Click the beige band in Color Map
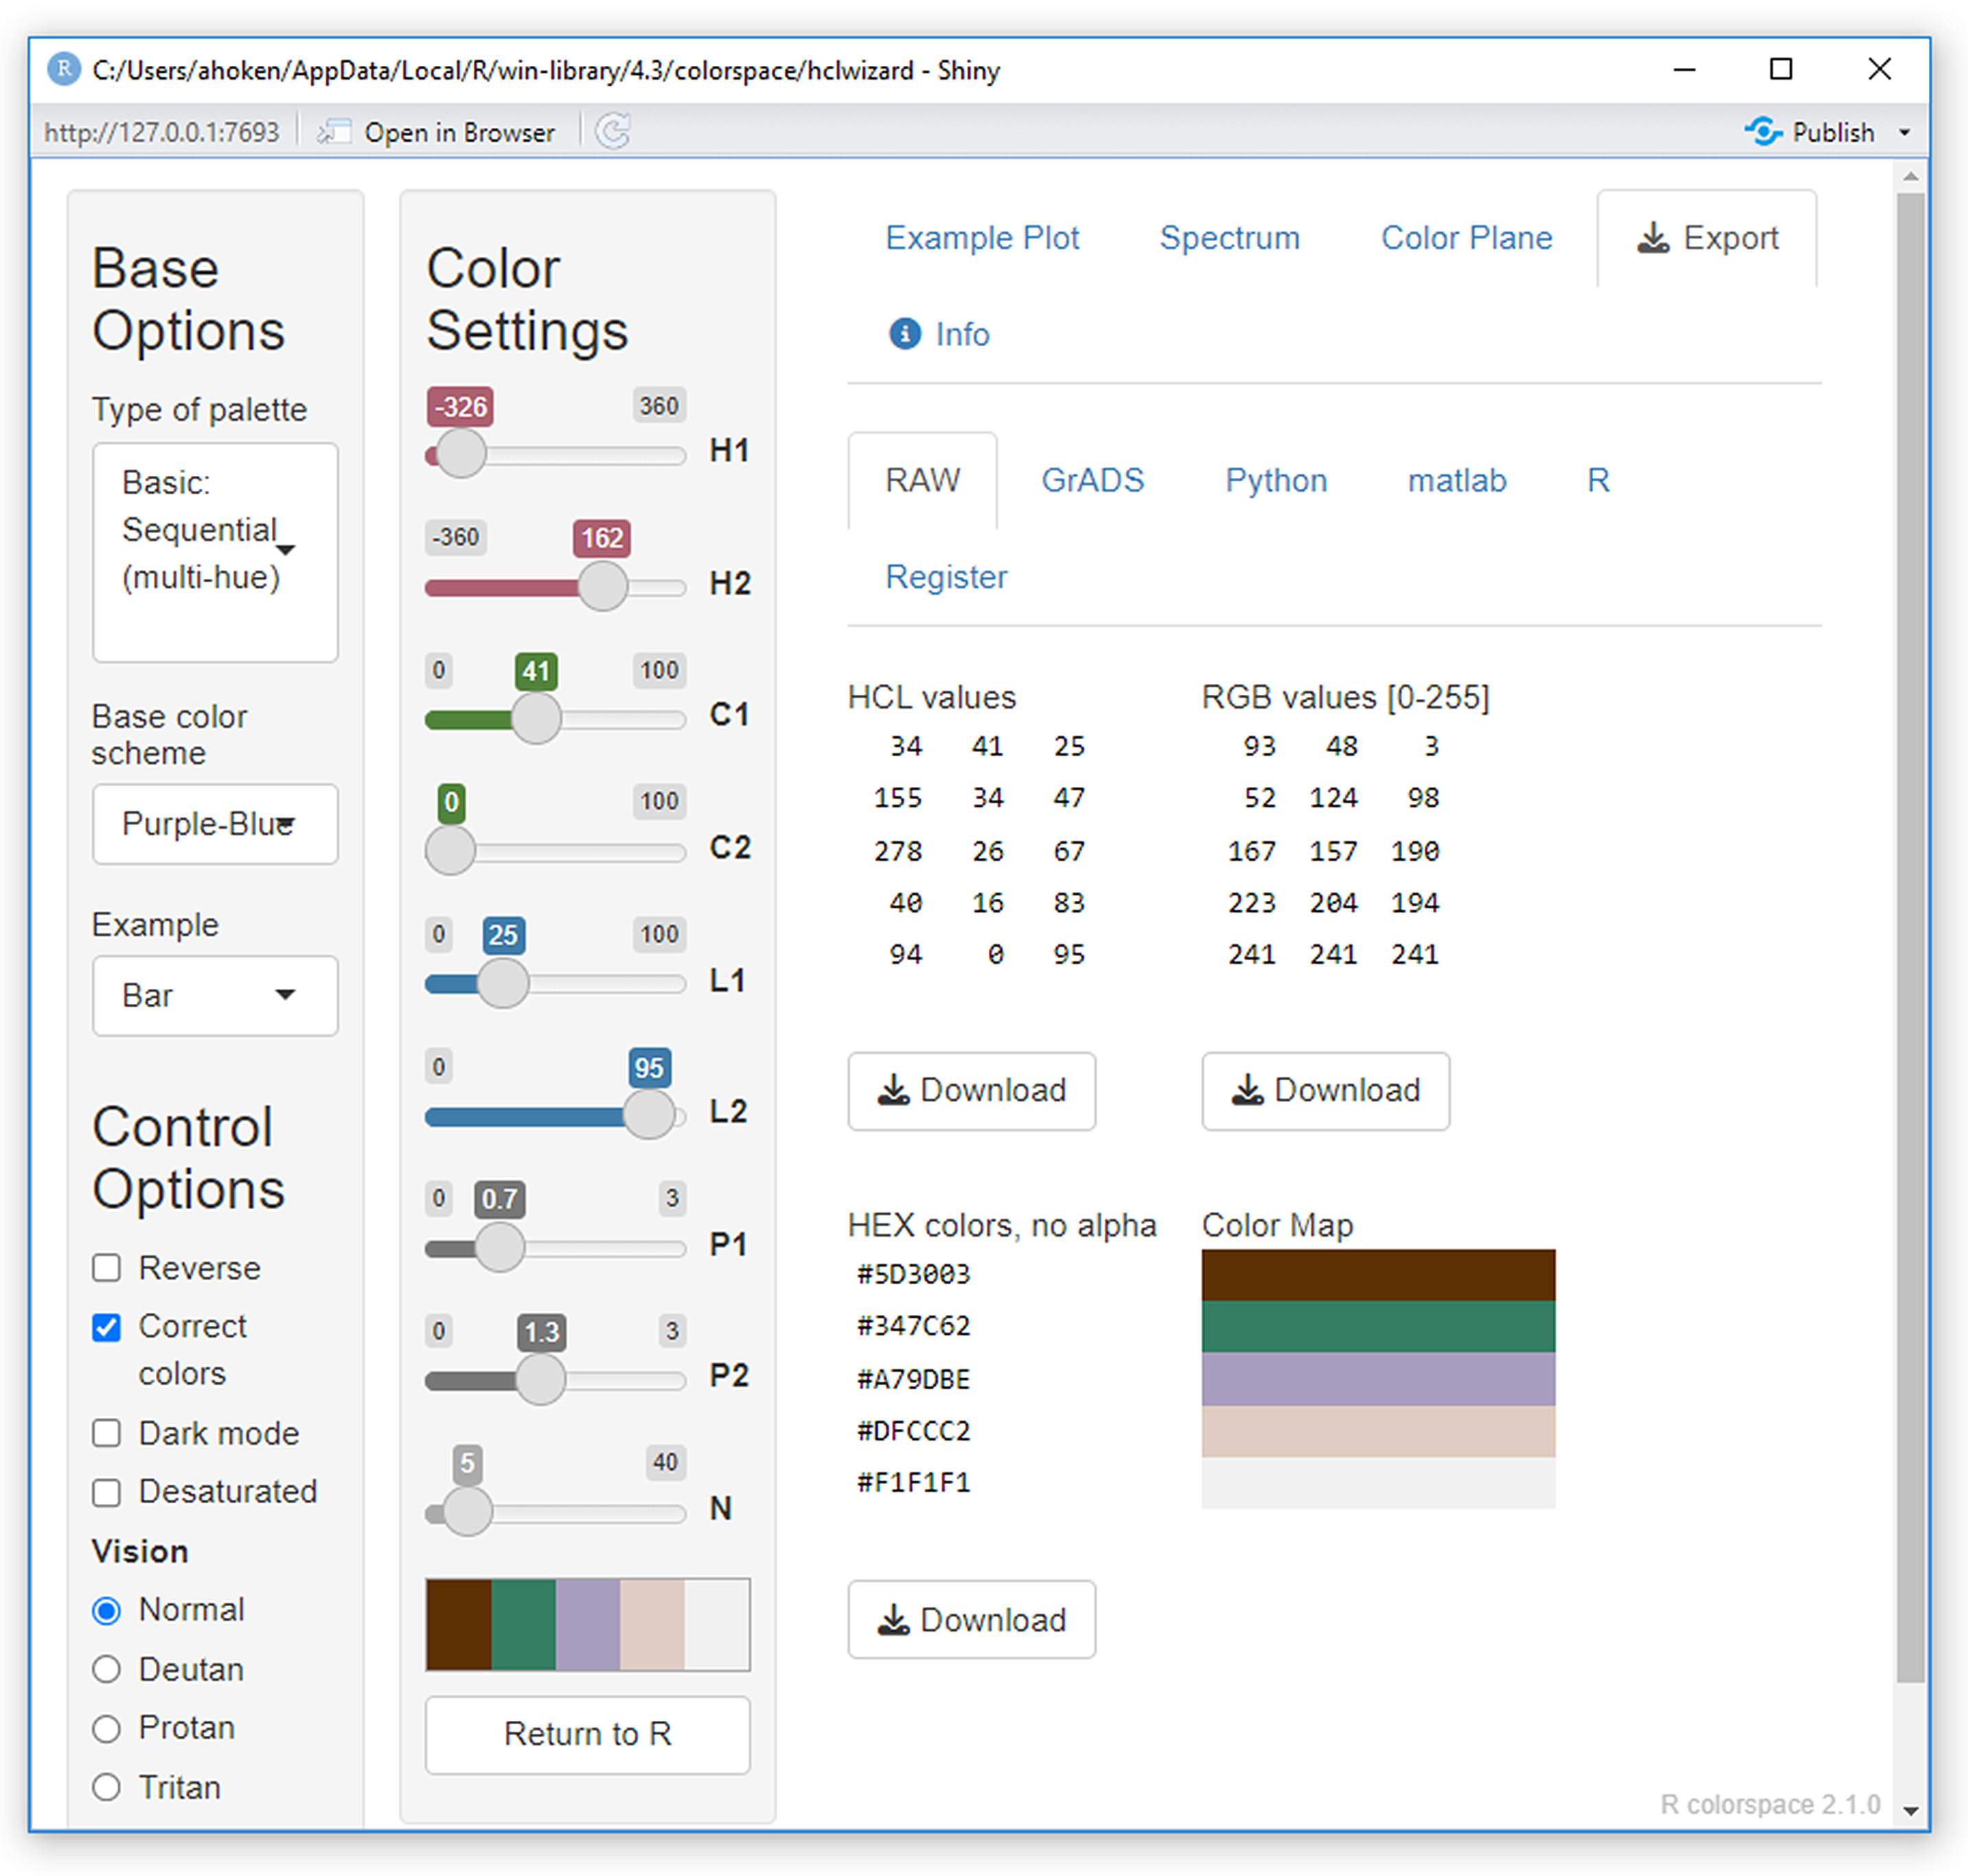 tap(1378, 1431)
